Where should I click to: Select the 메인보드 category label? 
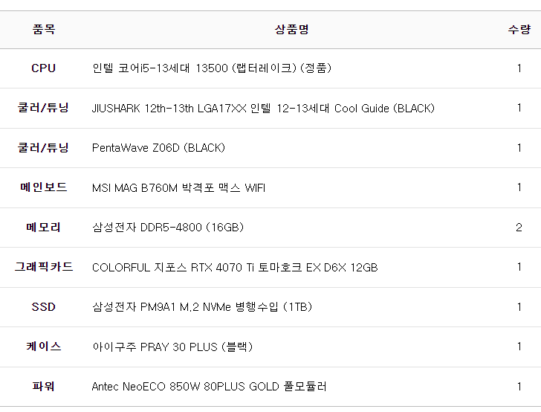tap(43, 187)
